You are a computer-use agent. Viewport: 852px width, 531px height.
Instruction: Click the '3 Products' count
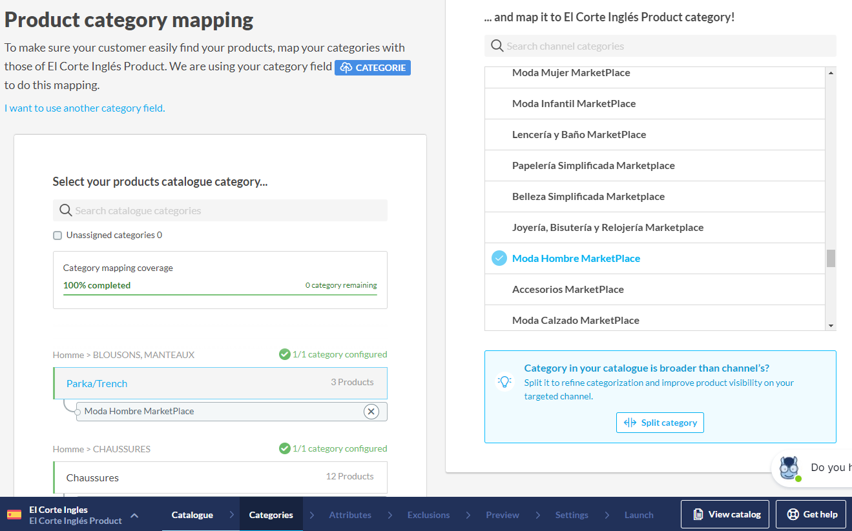pyautogui.click(x=352, y=383)
